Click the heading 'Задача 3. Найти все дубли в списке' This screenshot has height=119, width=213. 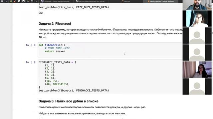(x=69, y=101)
